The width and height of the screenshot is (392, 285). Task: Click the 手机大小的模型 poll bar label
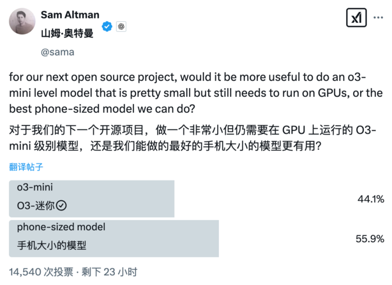(51, 245)
